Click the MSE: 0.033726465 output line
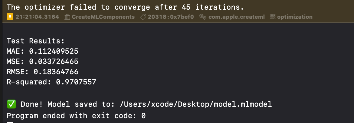Image resolution: width=354 pixels, height=123 pixels. [42, 61]
